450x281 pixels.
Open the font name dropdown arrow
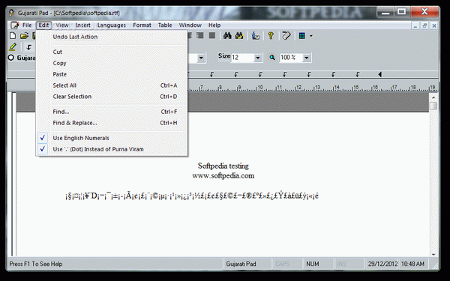[201, 58]
